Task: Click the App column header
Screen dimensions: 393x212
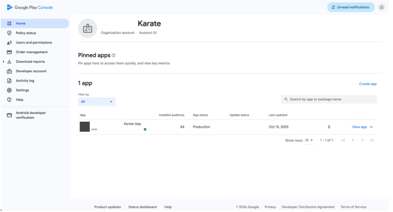Action: pyautogui.click(x=83, y=115)
